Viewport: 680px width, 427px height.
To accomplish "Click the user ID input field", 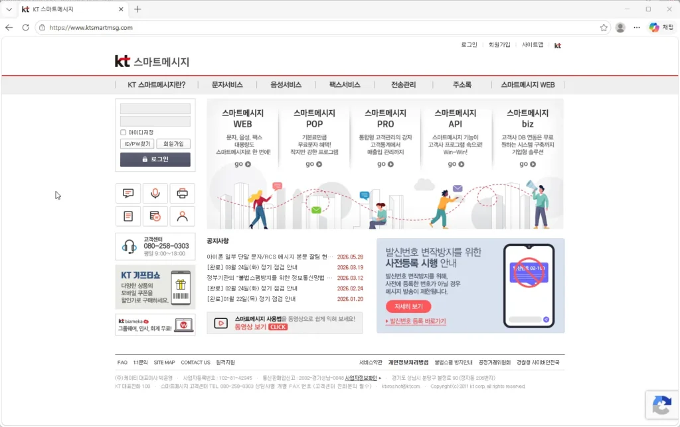I will pyautogui.click(x=155, y=109).
